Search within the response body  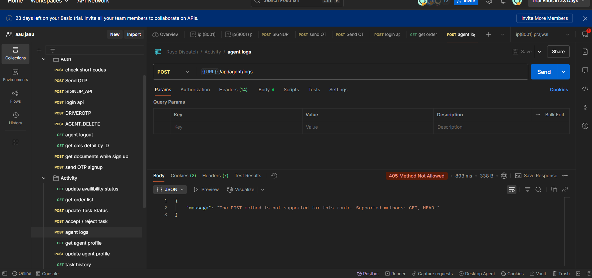click(538, 190)
